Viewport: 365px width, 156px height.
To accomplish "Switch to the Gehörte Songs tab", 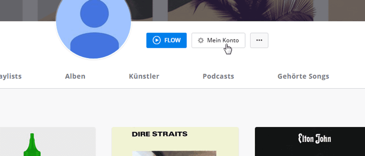I will tap(303, 76).
